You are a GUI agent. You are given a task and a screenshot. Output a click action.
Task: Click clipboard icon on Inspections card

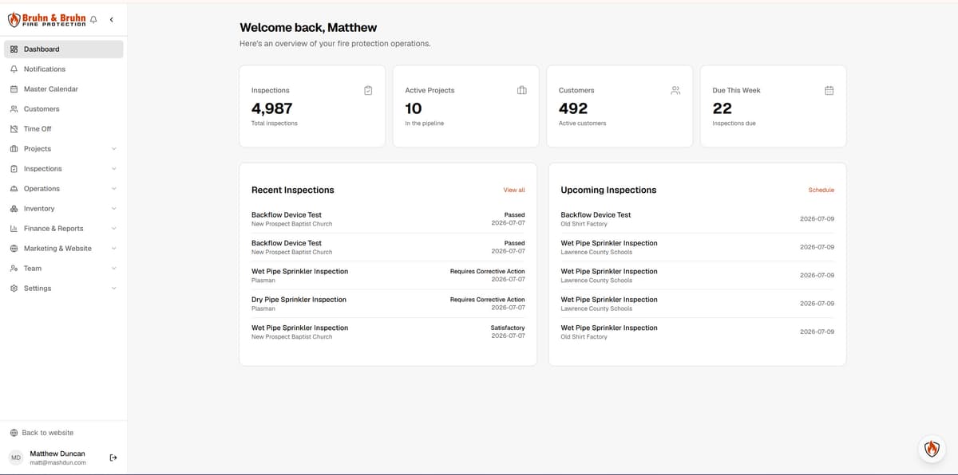tap(368, 90)
